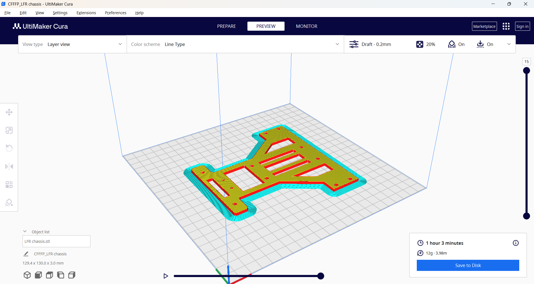
Task: Click the 20% infill icon
Action: (x=420, y=44)
